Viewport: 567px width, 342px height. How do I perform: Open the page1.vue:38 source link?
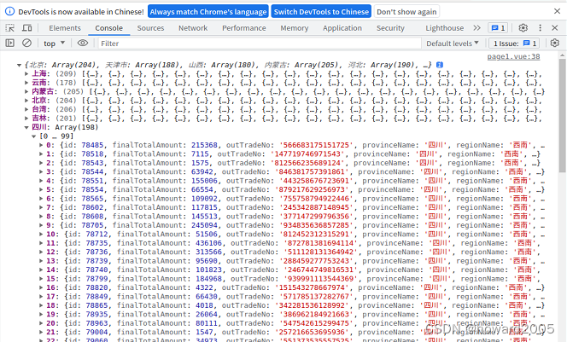coord(513,56)
